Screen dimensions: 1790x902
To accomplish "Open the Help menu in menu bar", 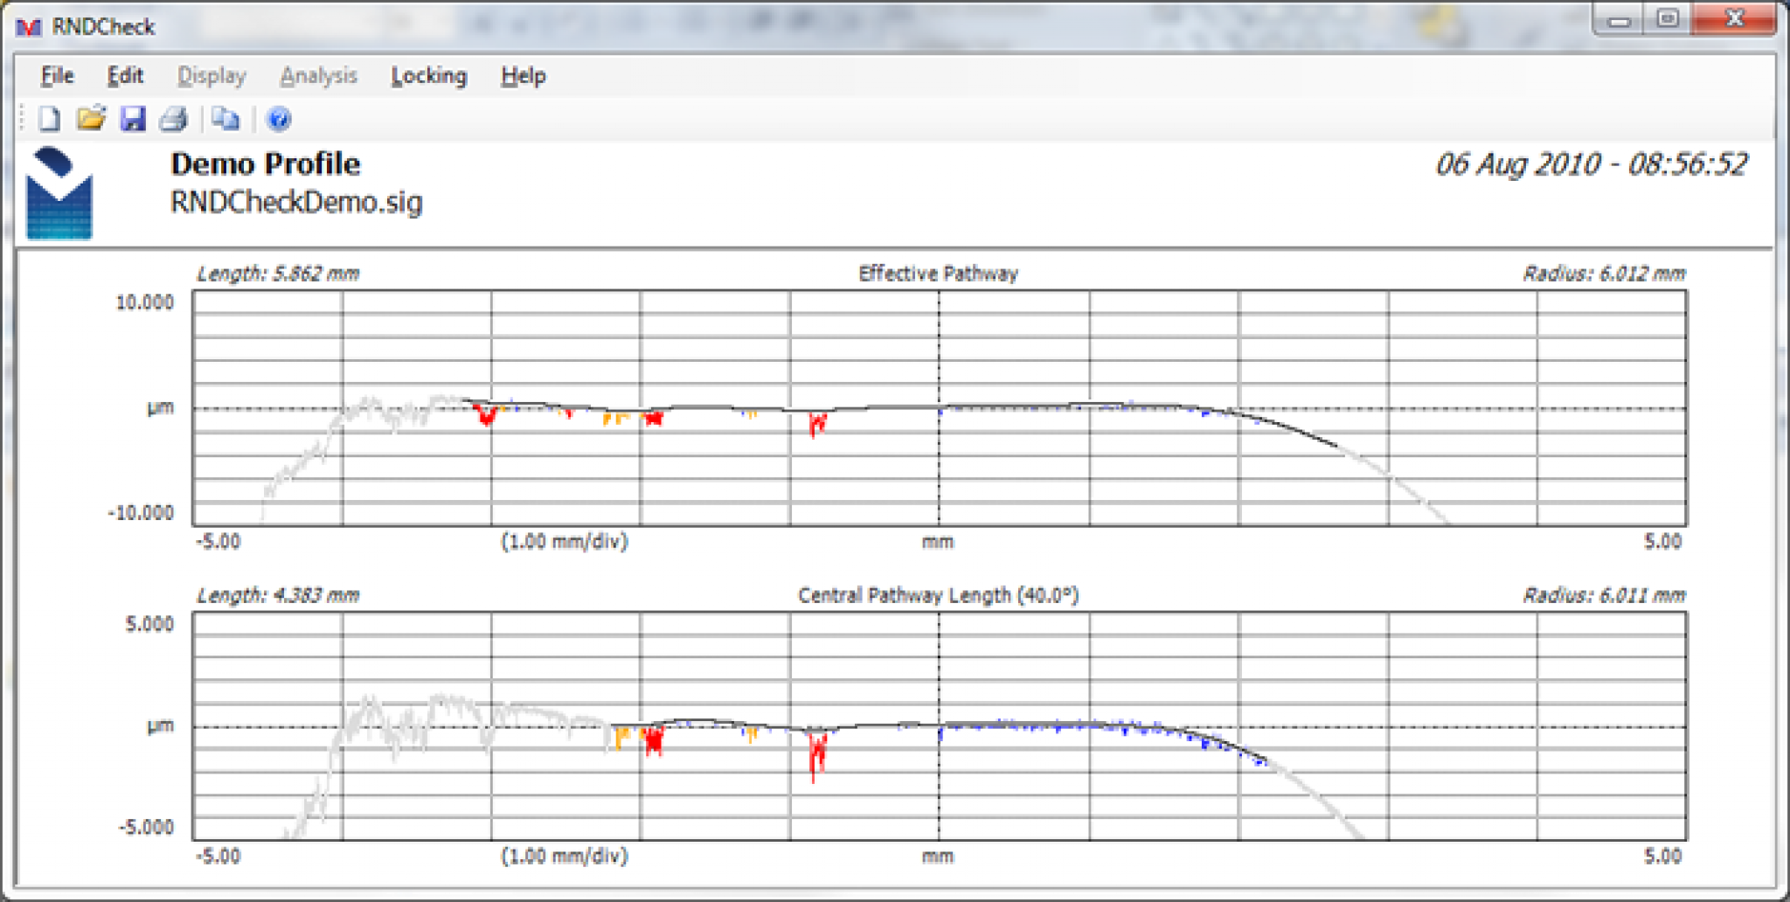I will tap(523, 76).
